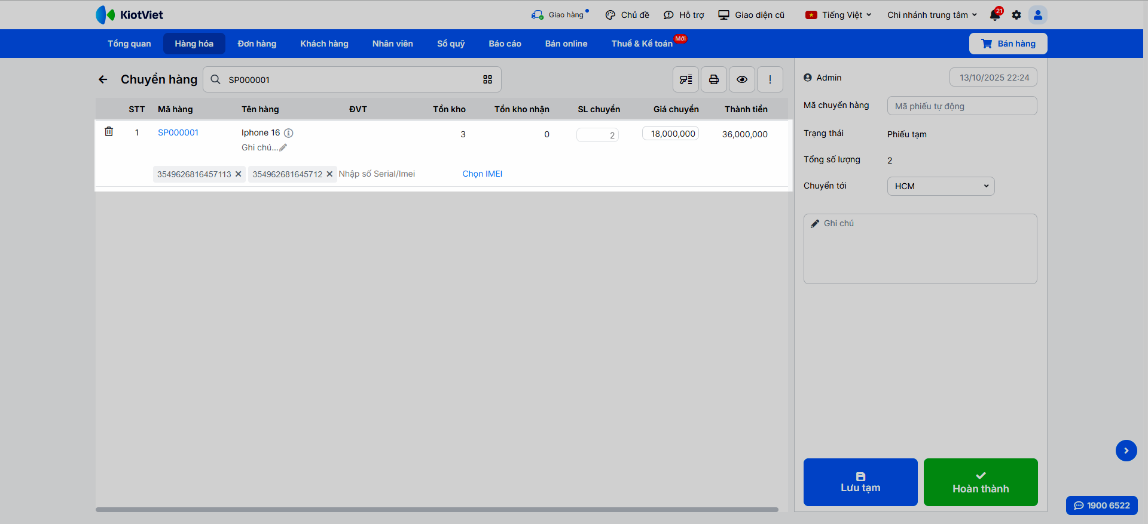
Task: Toggle the eye visibility icon
Action: (x=742, y=79)
